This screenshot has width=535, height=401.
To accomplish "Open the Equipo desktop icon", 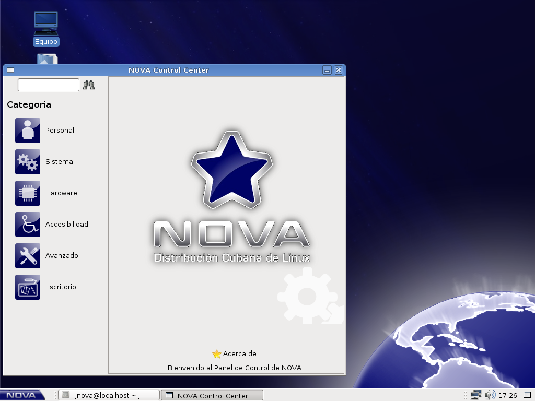I will (x=46, y=23).
